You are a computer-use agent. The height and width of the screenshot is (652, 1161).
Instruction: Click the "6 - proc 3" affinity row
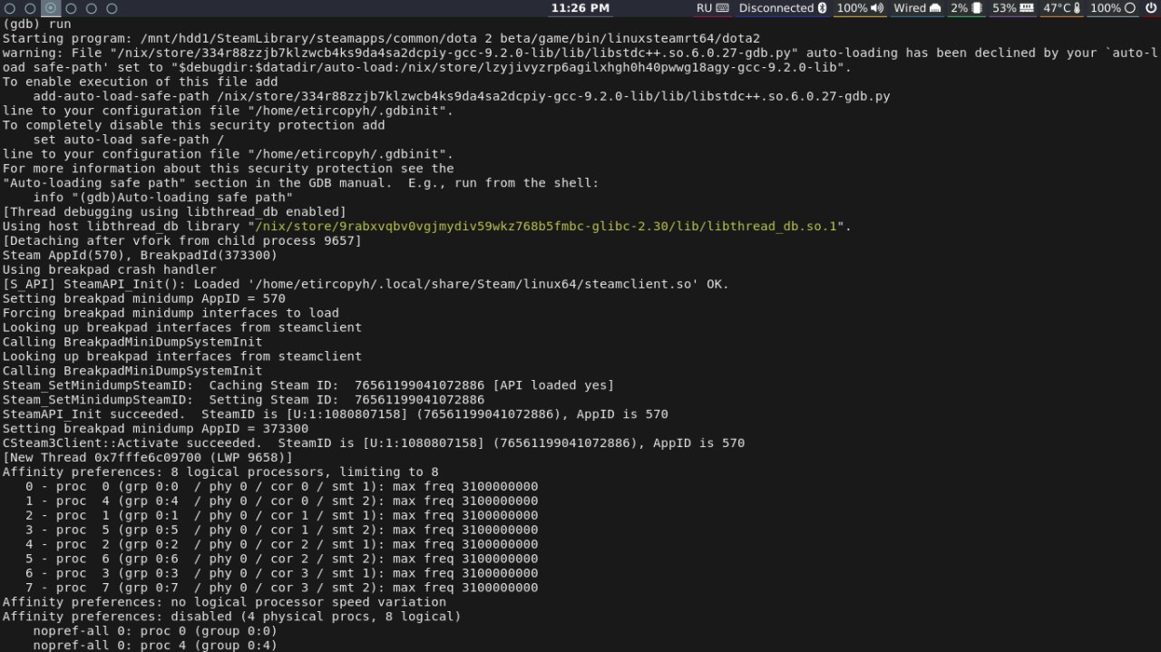pyautogui.click(x=281, y=574)
